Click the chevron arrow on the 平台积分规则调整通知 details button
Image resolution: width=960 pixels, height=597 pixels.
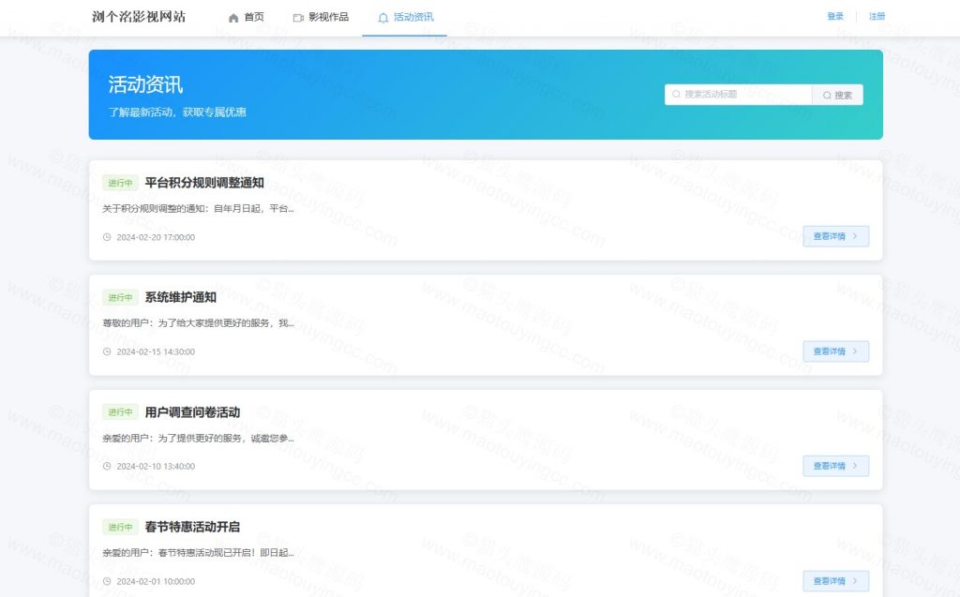[855, 236]
